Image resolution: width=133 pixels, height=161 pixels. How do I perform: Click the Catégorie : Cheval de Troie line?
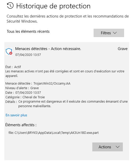(x=25, y=97)
